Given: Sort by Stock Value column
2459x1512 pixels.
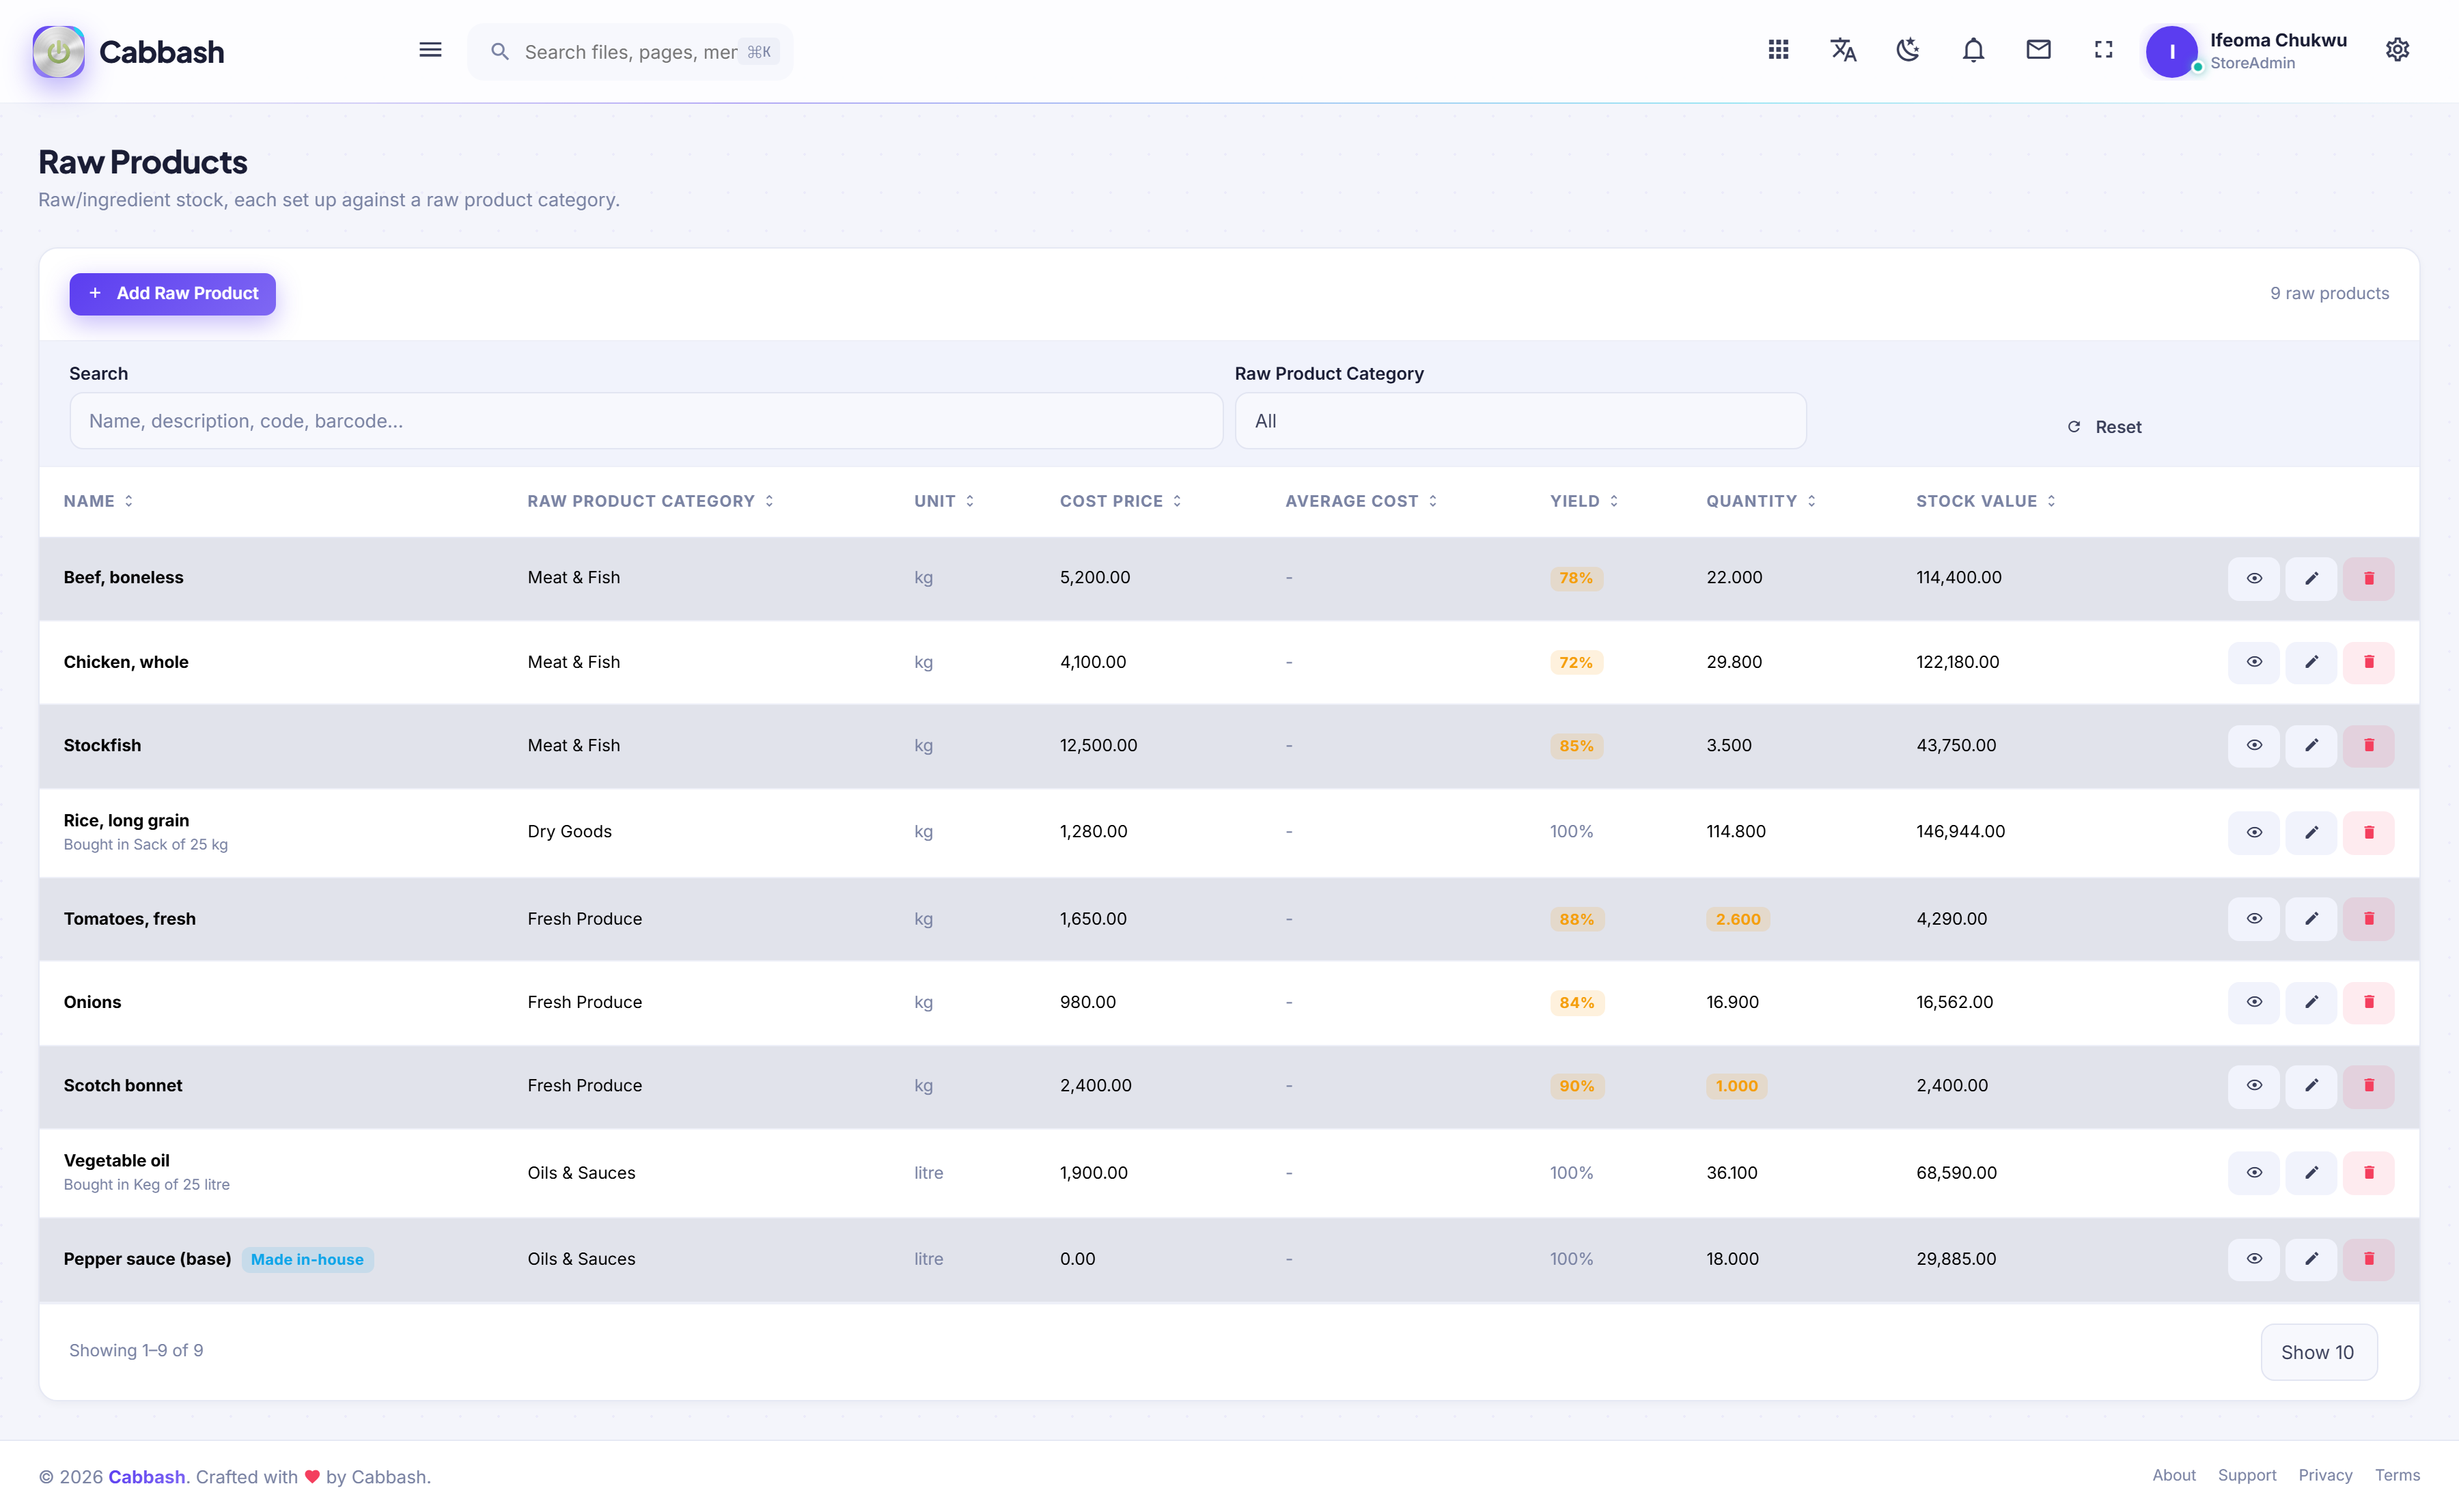Looking at the screenshot, I should tap(1985, 501).
